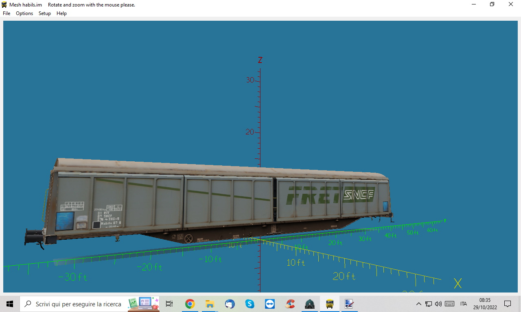Open the Help menu
Viewport: 521px width, 312px height.
point(61,13)
